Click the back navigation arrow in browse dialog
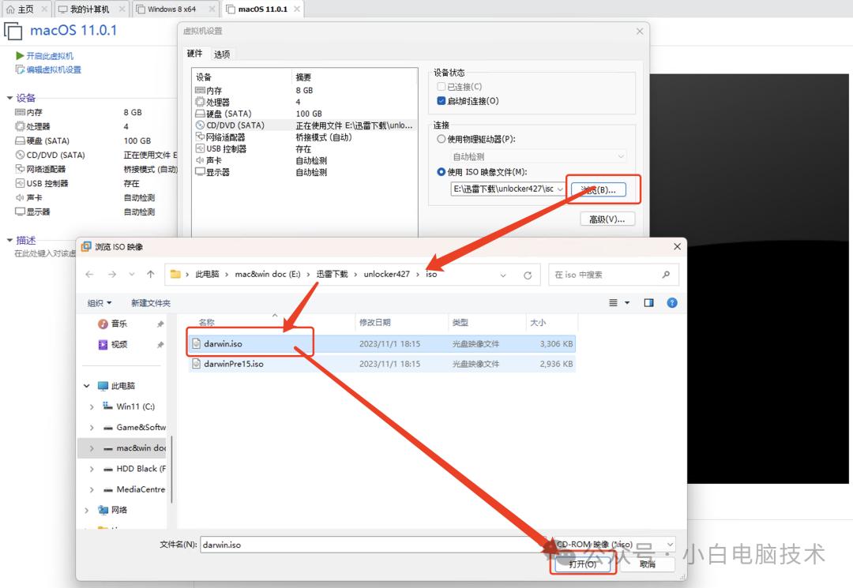 89,273
